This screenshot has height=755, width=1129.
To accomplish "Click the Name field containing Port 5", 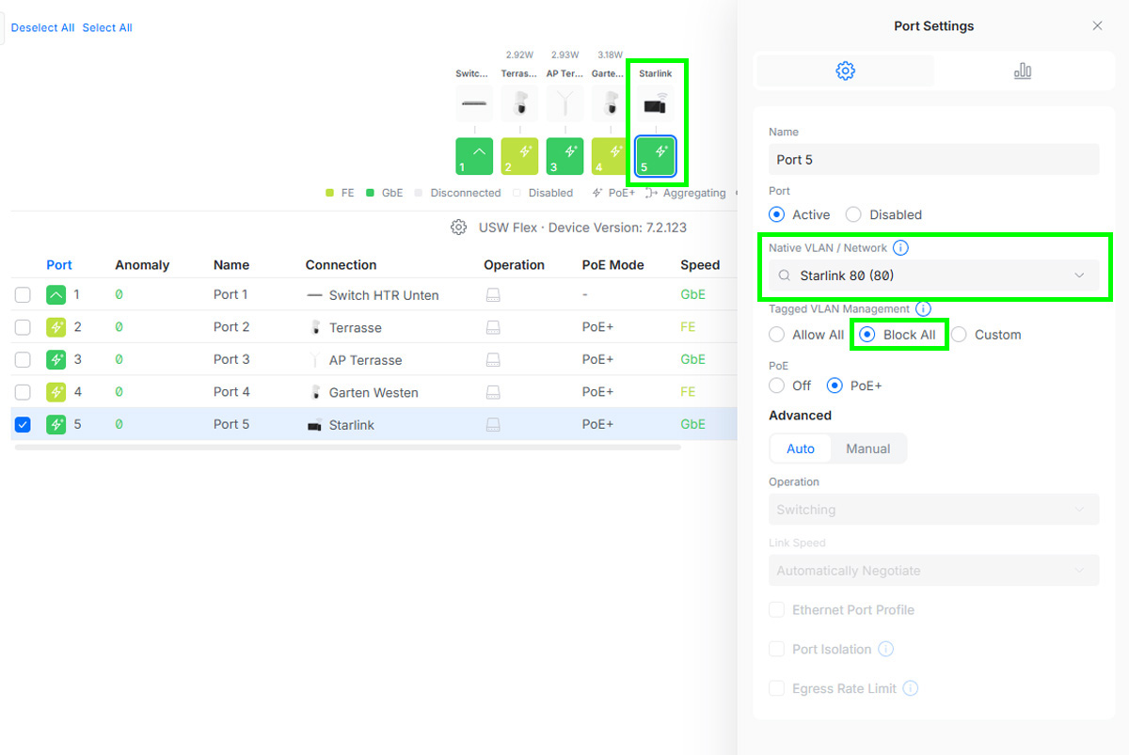I will [933, 160].
